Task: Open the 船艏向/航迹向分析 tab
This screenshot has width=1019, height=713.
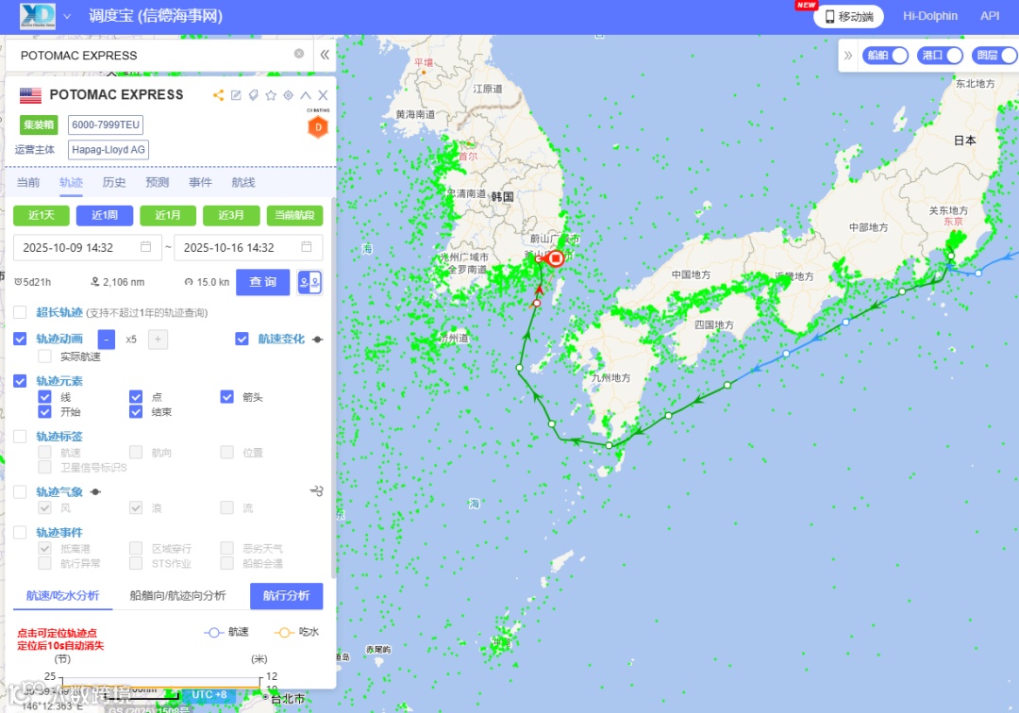Action: 177,595
